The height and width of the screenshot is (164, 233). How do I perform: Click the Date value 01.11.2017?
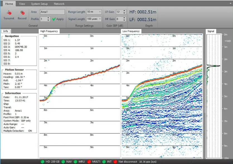[x=21, y=97]
